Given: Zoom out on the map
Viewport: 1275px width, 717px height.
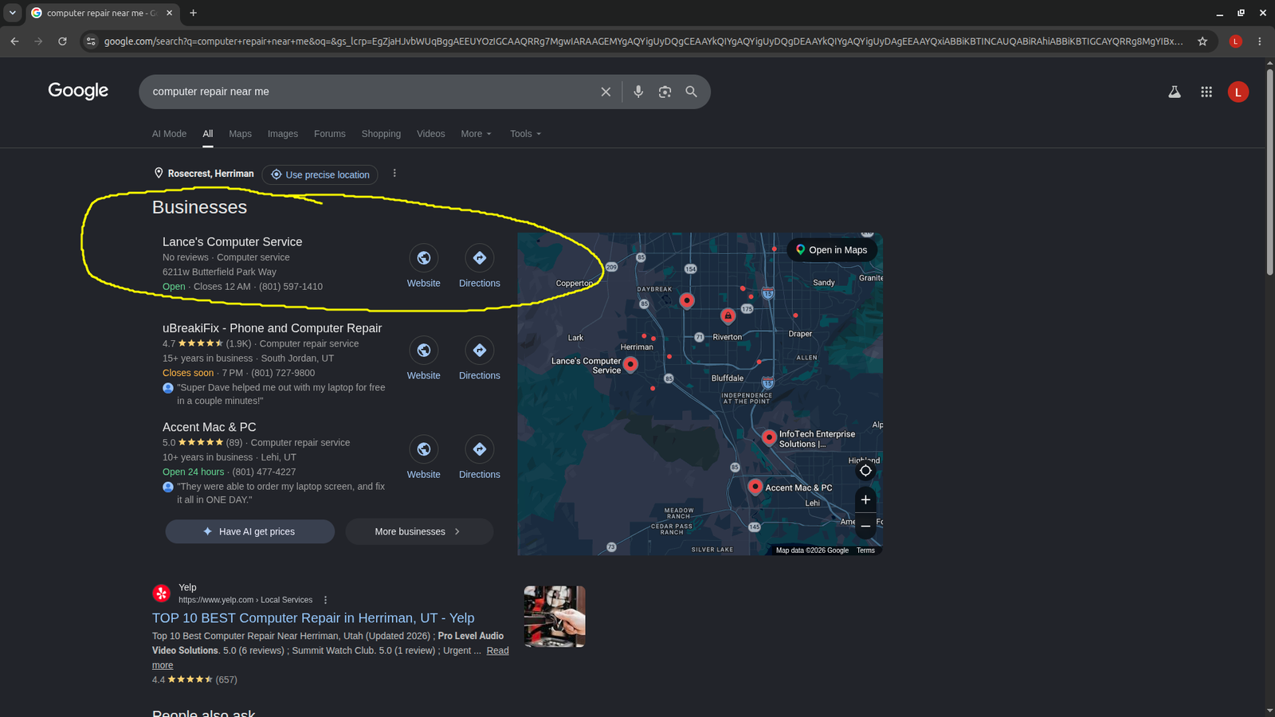Looking at the screenshot, I should coord(865,526).
